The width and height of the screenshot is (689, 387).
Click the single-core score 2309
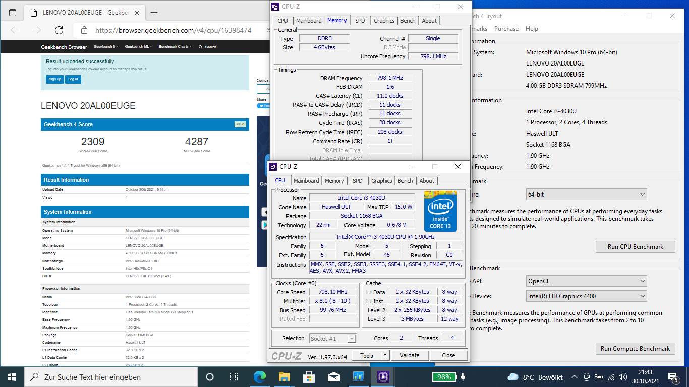[93, 142]
